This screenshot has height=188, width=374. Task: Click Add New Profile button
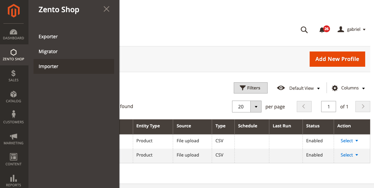pyautogui.click(x=337, y=59)
